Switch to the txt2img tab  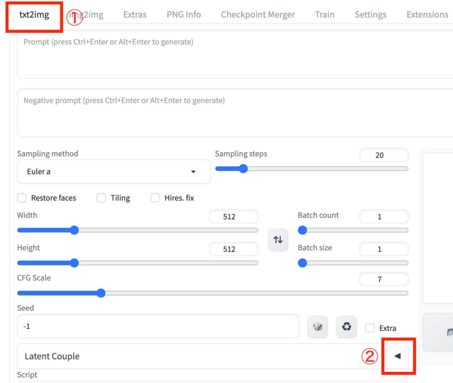pos(34,15)
